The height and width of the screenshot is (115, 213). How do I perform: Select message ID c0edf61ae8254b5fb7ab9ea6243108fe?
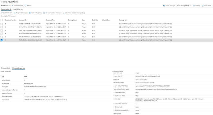[x=30, y=24]
